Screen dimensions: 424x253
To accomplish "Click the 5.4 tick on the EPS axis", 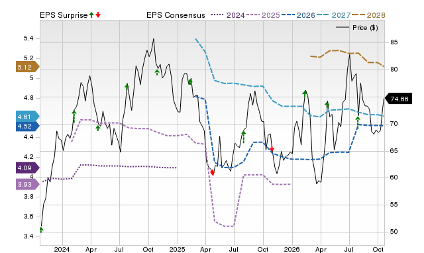I will (x=28, y=38).
